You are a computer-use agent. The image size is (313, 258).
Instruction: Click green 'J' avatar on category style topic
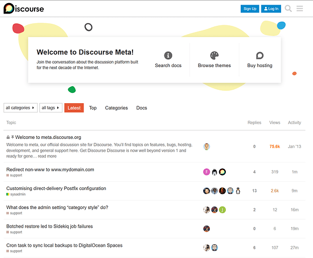tap(222, 209)
